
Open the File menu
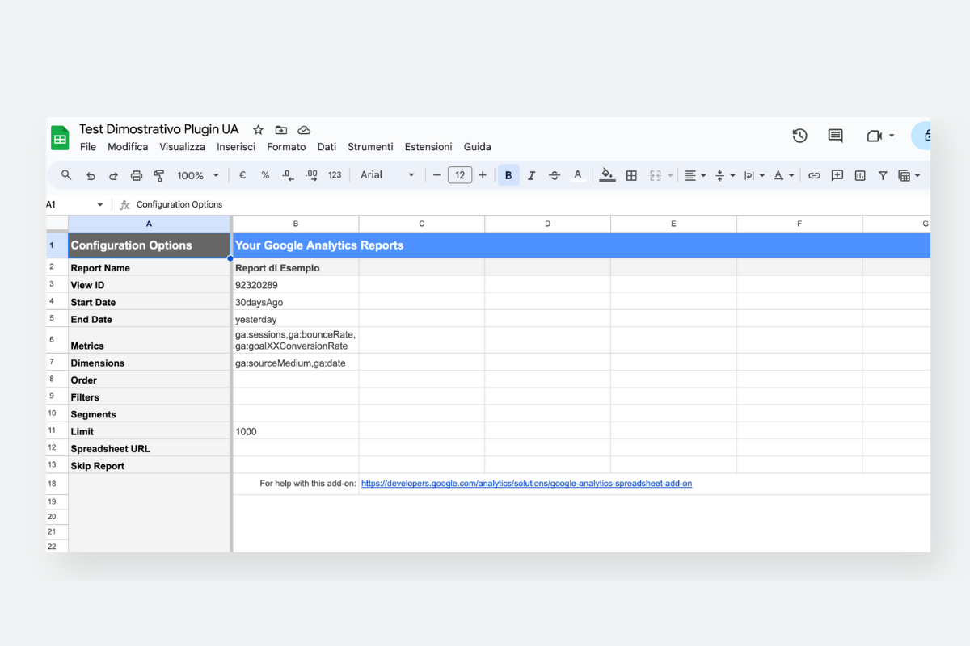(88, 147)
